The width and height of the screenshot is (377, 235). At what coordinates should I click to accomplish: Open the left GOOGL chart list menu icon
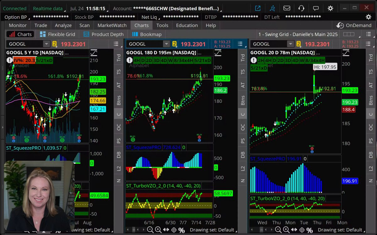pos(116,44)
